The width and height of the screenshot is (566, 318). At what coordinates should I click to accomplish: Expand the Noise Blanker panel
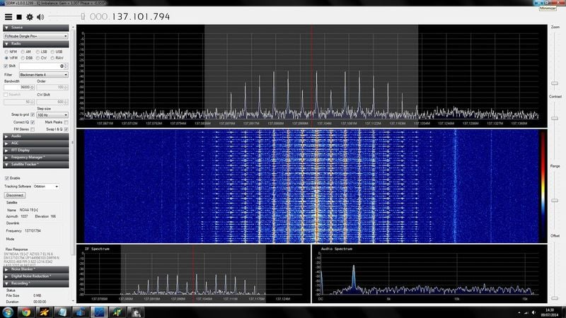click(36, 269)
